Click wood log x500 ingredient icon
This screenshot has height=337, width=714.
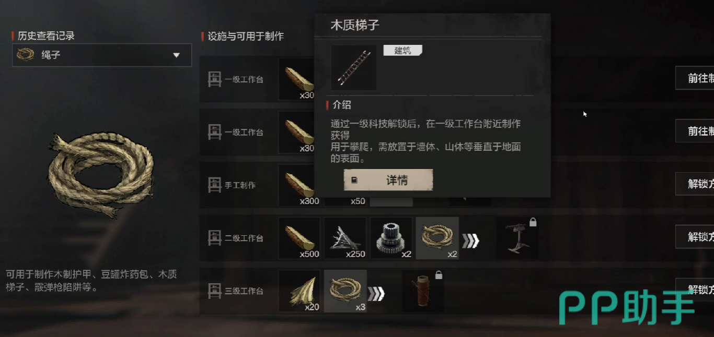click(x=299, y=238)
